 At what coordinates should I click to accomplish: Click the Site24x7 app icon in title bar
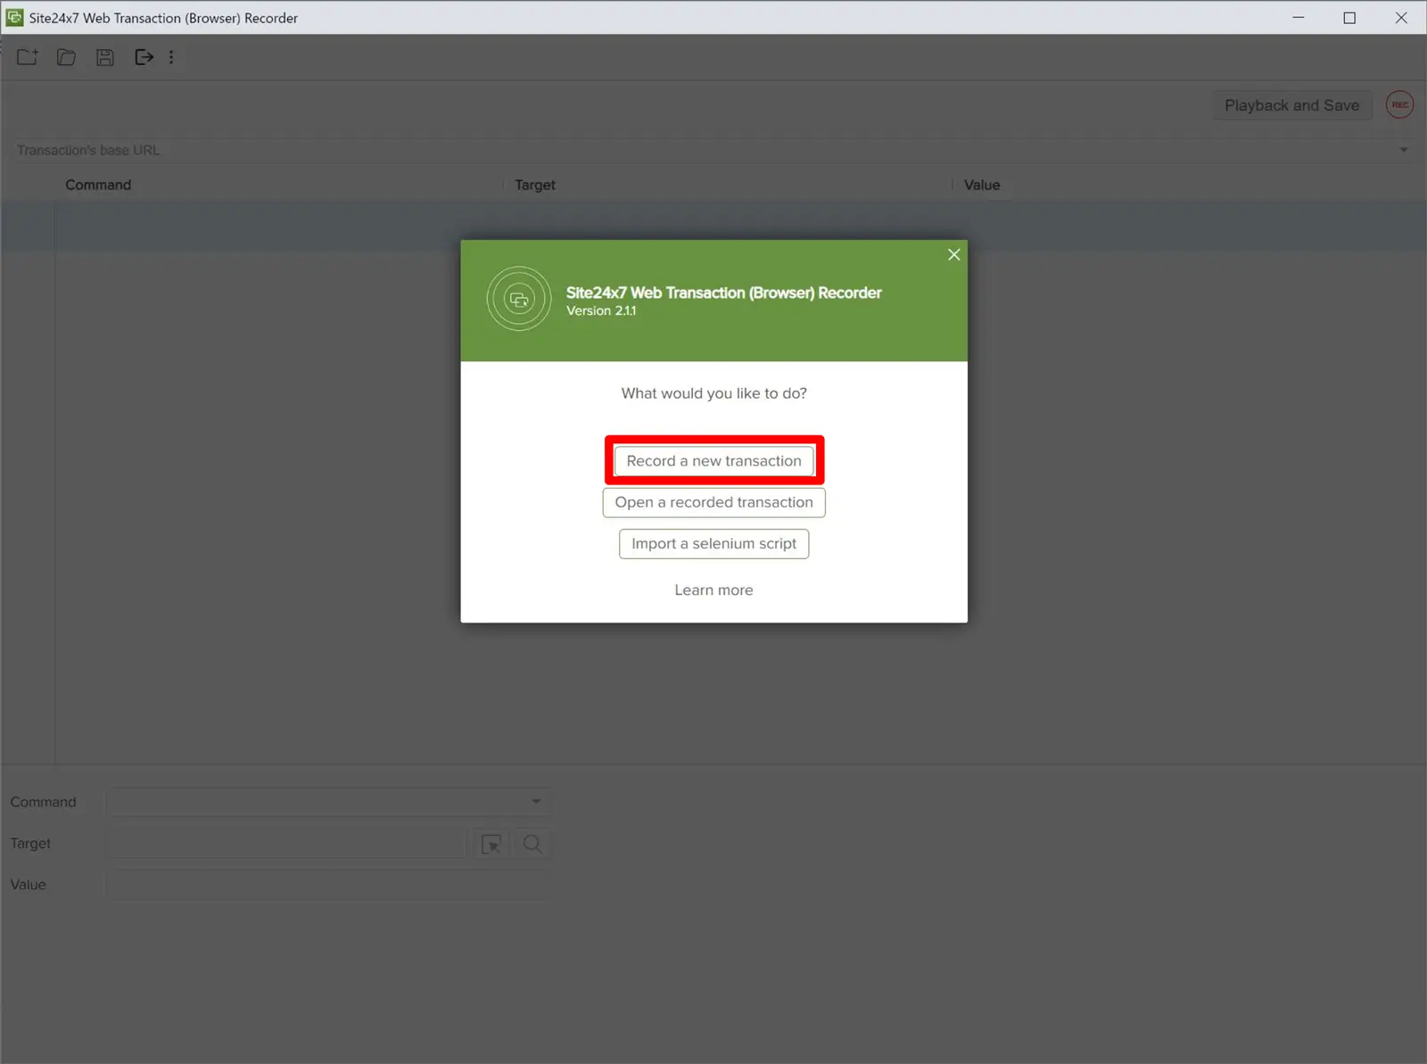[14, 17]
